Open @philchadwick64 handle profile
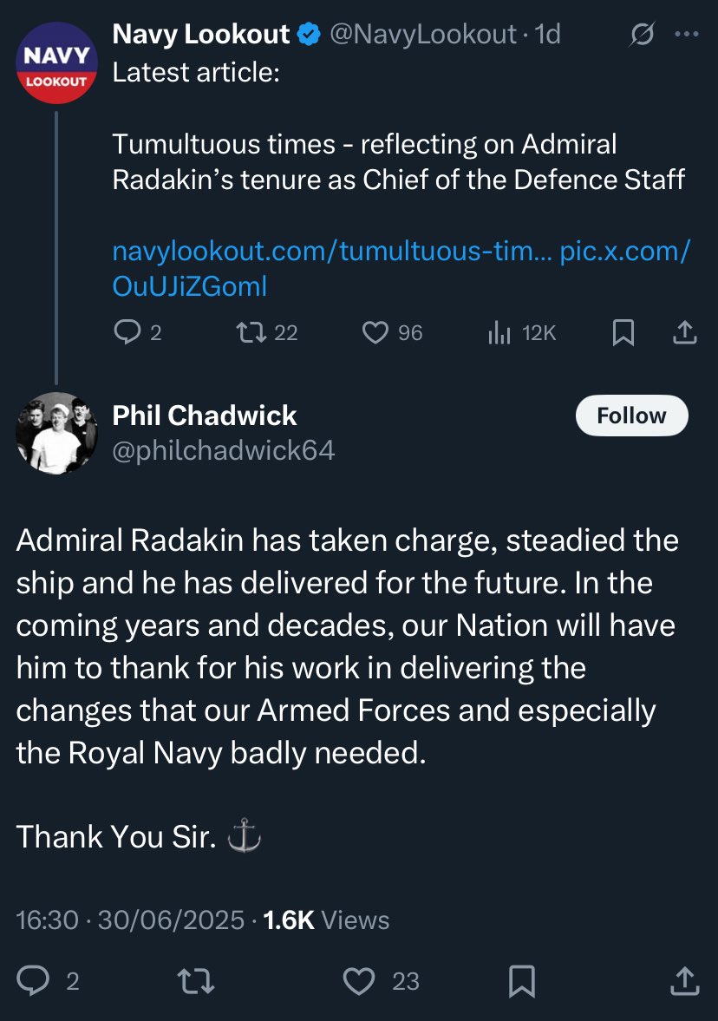 (x=224, y=450)
